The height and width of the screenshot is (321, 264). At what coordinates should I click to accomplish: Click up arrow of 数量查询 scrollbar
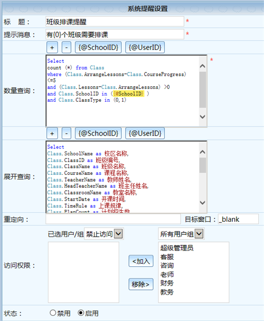pos(203,66)
